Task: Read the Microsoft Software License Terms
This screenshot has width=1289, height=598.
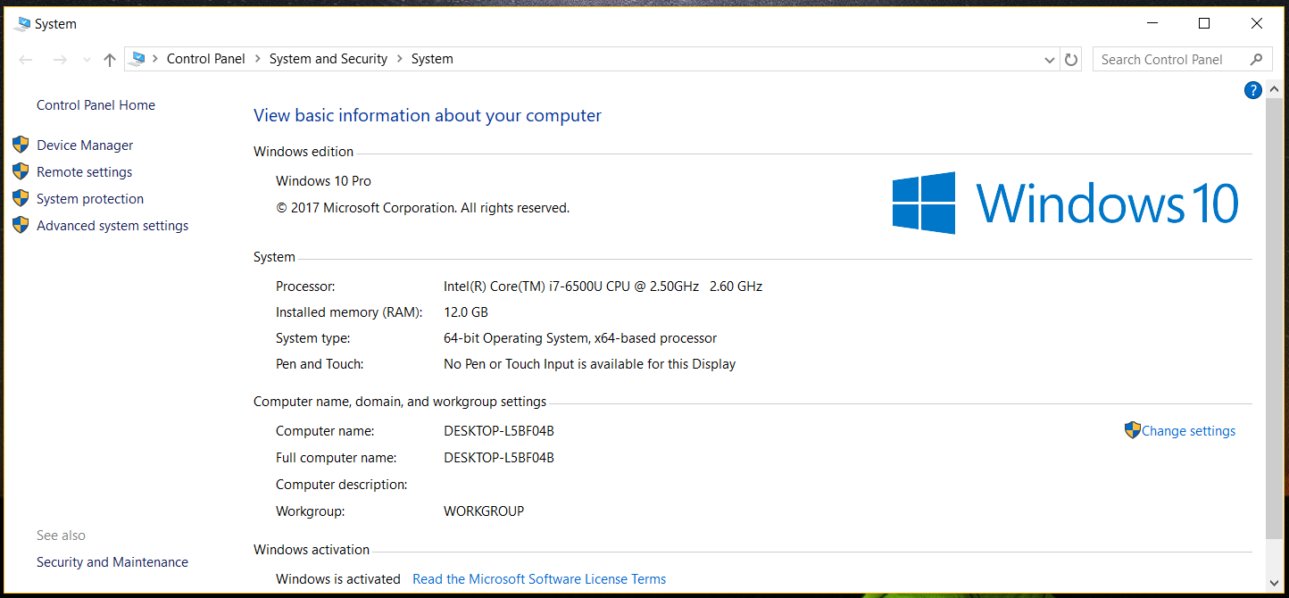Action: pyautogui.click(x=539, y=579)
